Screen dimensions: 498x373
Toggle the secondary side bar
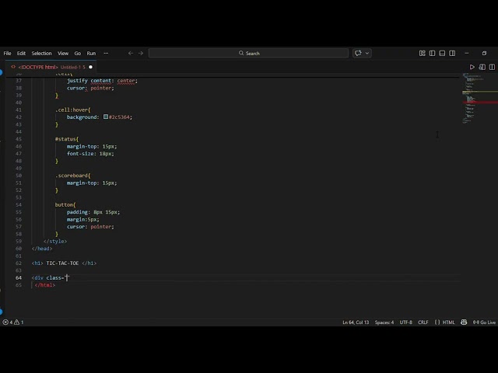pos(452,54)
